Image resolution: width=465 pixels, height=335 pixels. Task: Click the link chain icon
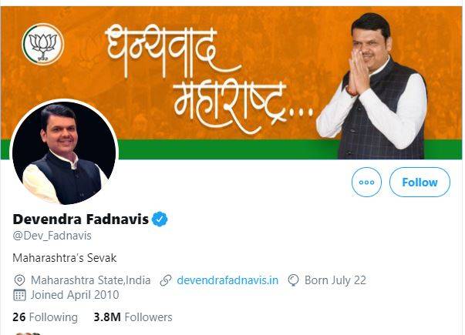pos(166,280)
